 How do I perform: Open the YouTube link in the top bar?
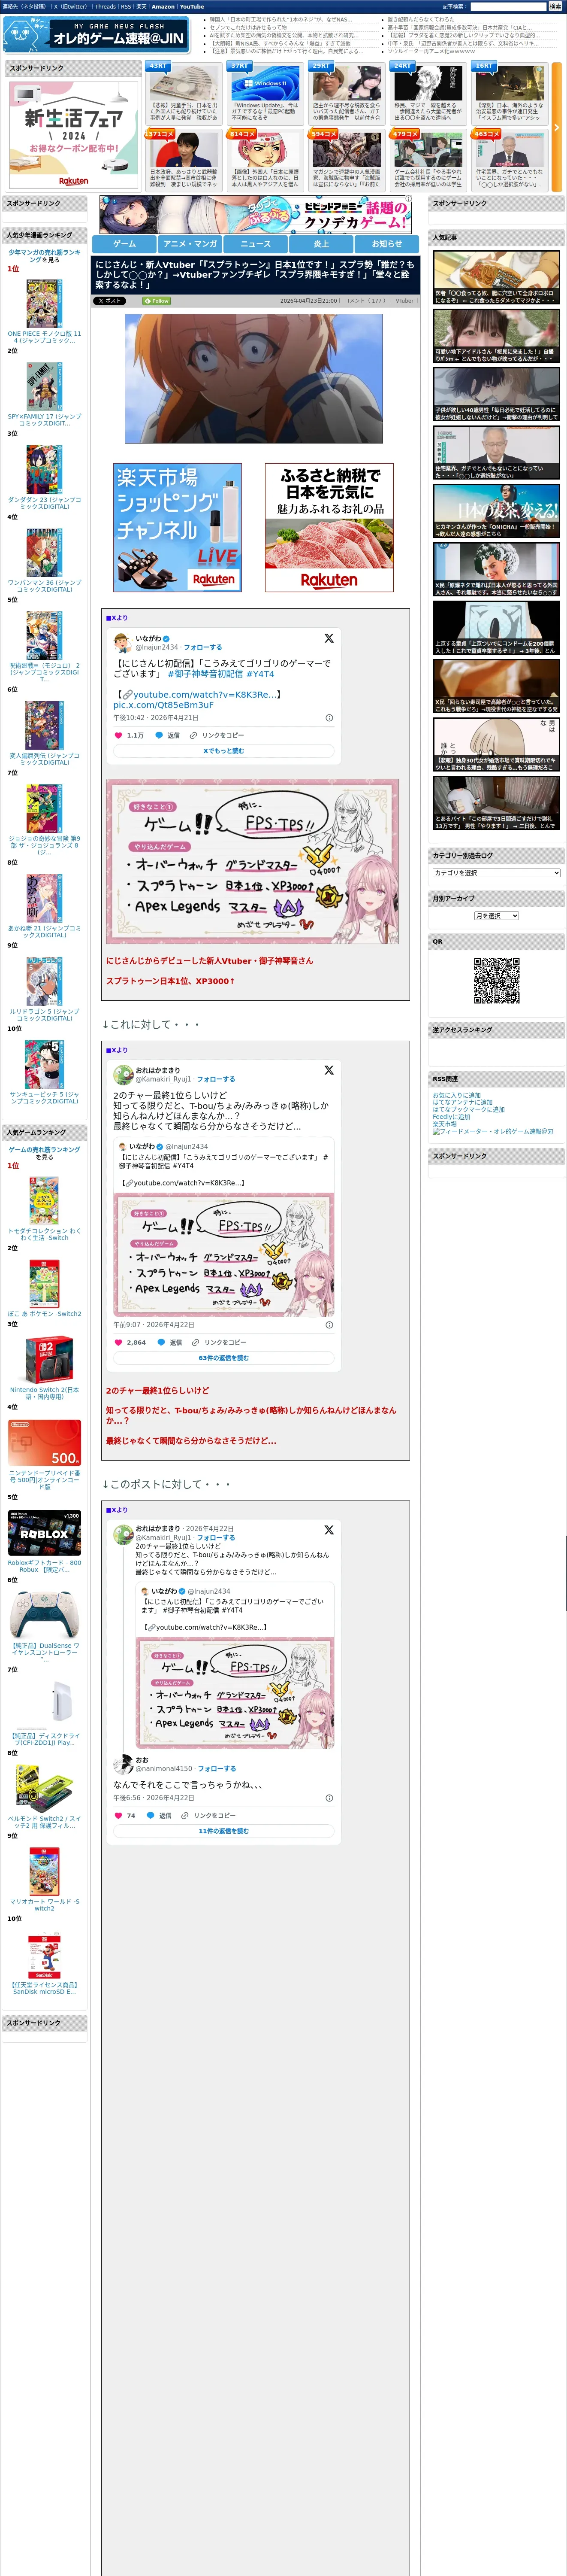click(x=192, y=7)
